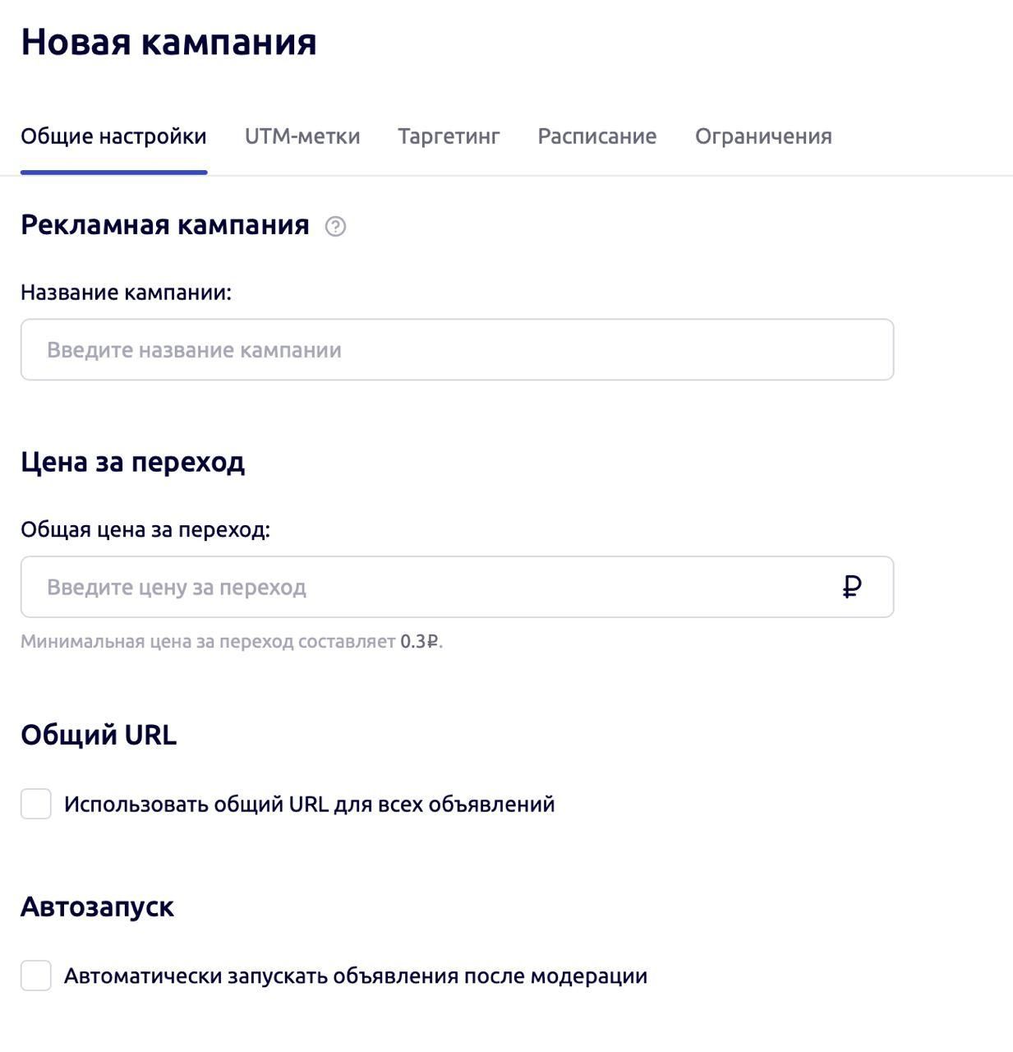
Task: Click the Новая кампания page title
Action: 168,42
